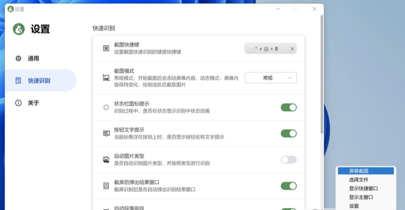Image resolution: width=405 pixels, height=210 pixels.
Task: Click the Ctrl+Win+B shortcut field
Action: point(266,49)
